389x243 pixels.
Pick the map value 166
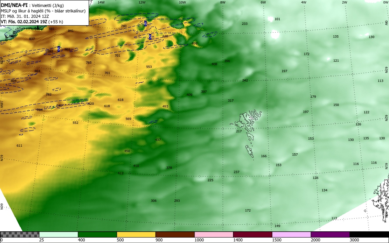tap(264, 156)
